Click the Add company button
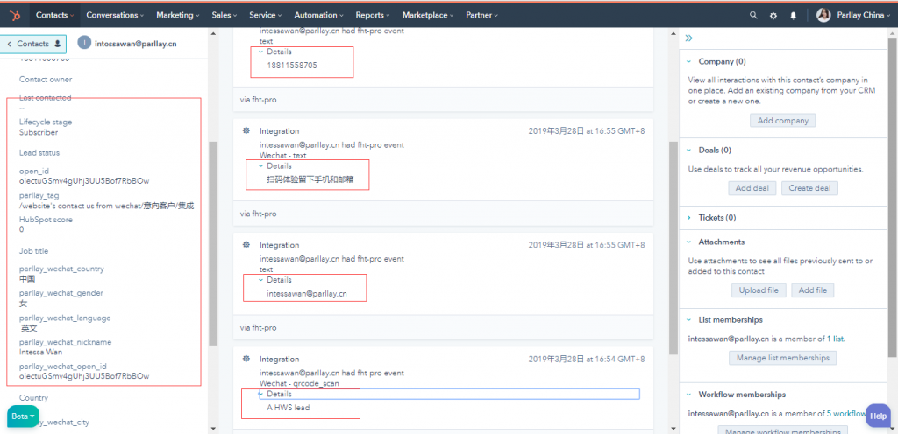 [x=783, y=121]
